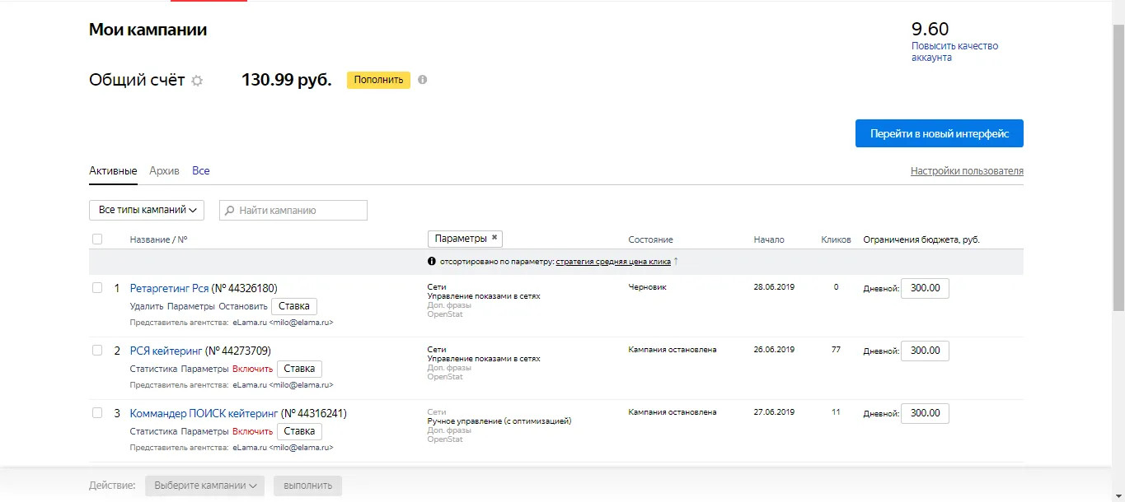Tick checkbox for Коммандер ПОИСК кейтеринг
Image resolution: width=1125 pixels, height=502 pixels.
click(x=97, y=413)
